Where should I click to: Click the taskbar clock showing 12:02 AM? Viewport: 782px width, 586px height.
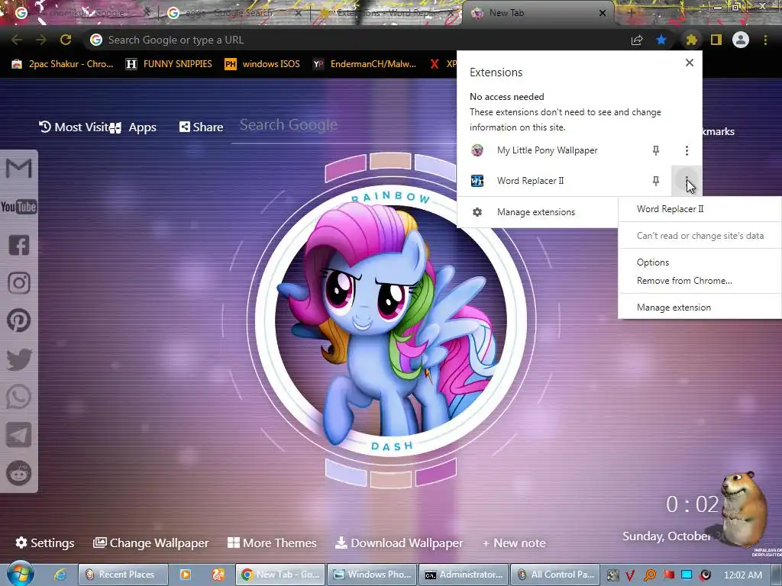tap(742, 575)
